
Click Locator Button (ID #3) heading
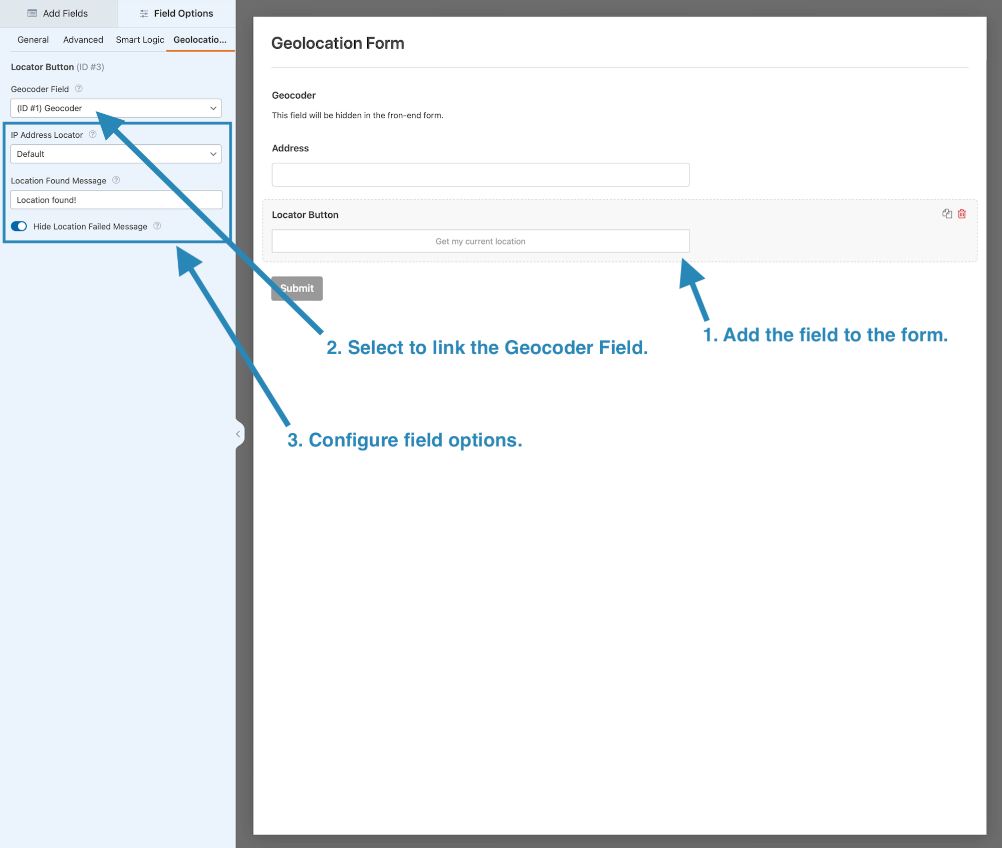click(58, 67)
